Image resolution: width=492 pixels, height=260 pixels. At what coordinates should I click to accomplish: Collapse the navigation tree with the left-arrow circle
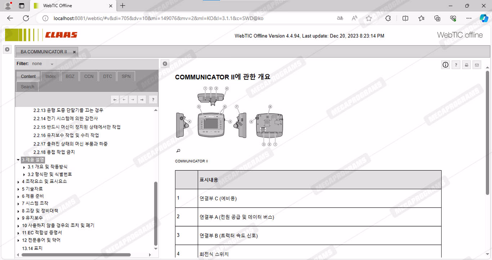tap(165, 64)
